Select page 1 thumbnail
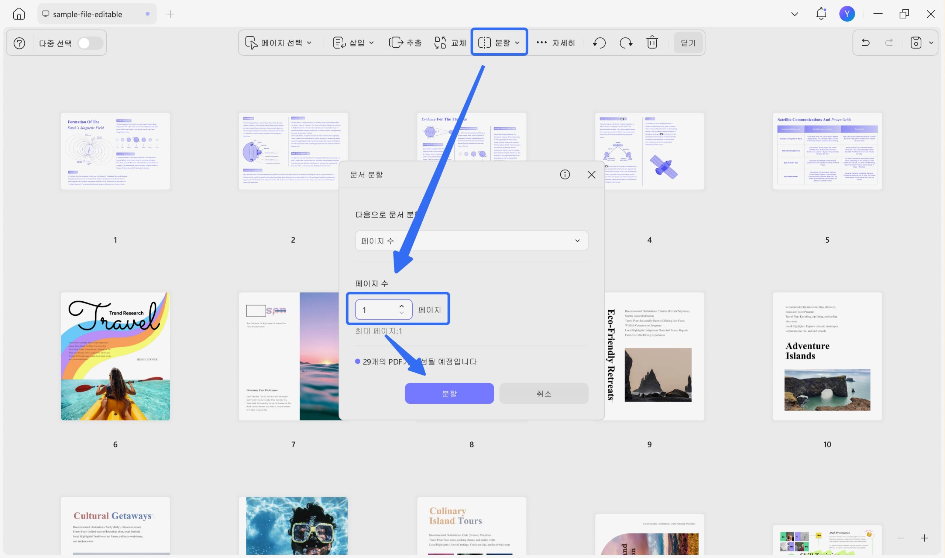The height and width of the screenshot is (558, 945). (x=115, y=151)
